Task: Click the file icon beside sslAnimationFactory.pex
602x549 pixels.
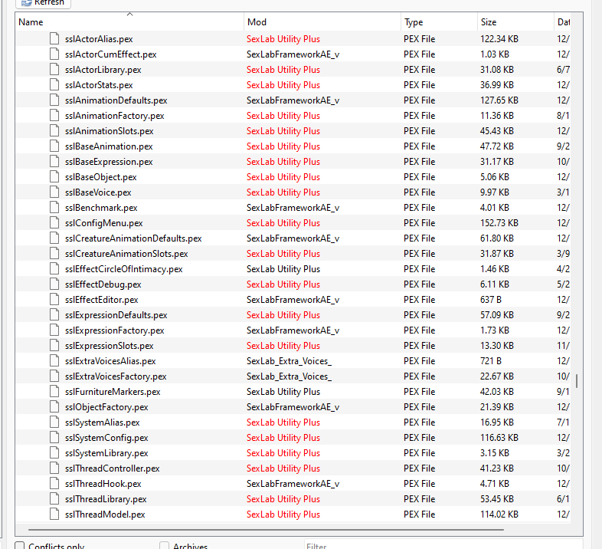Action: pyautogui.click(x=54, y=116)
